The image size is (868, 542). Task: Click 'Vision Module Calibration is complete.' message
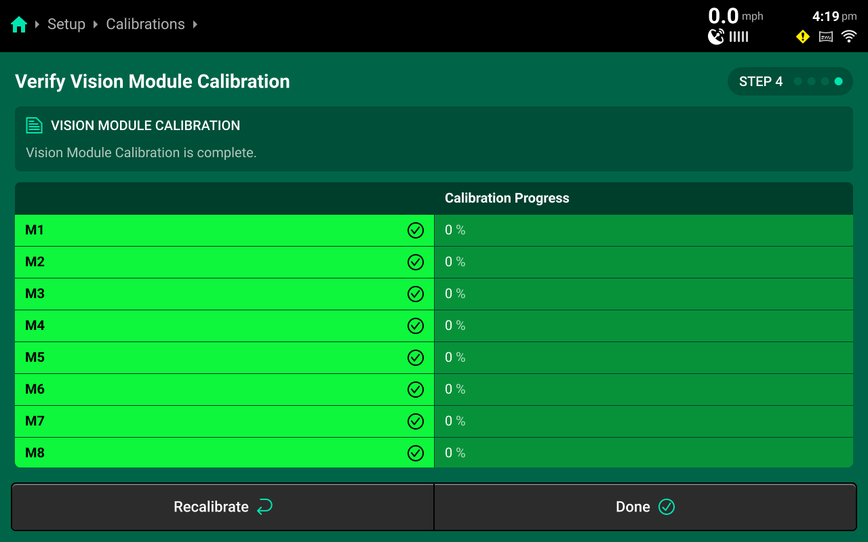pyautogui.click(x=141, y=152)
